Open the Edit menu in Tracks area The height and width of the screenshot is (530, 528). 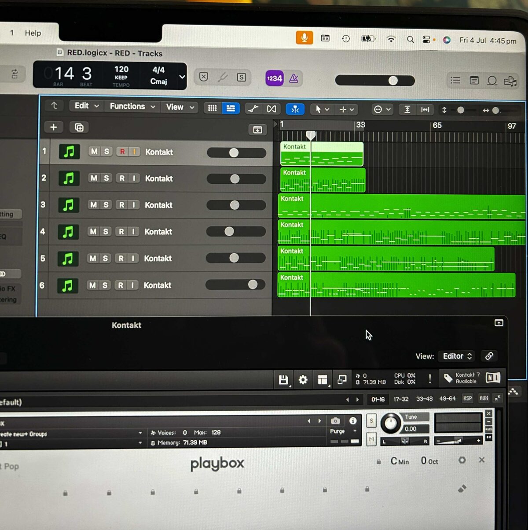point(86,106)
